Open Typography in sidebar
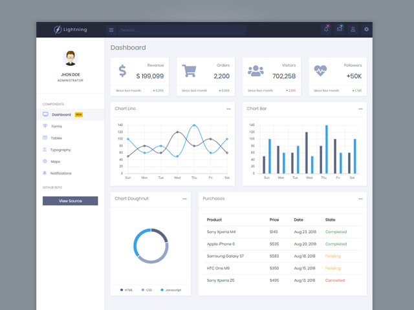Image resolution: width=414 pixels, height=310 pixels. click(x=60, y=150)
